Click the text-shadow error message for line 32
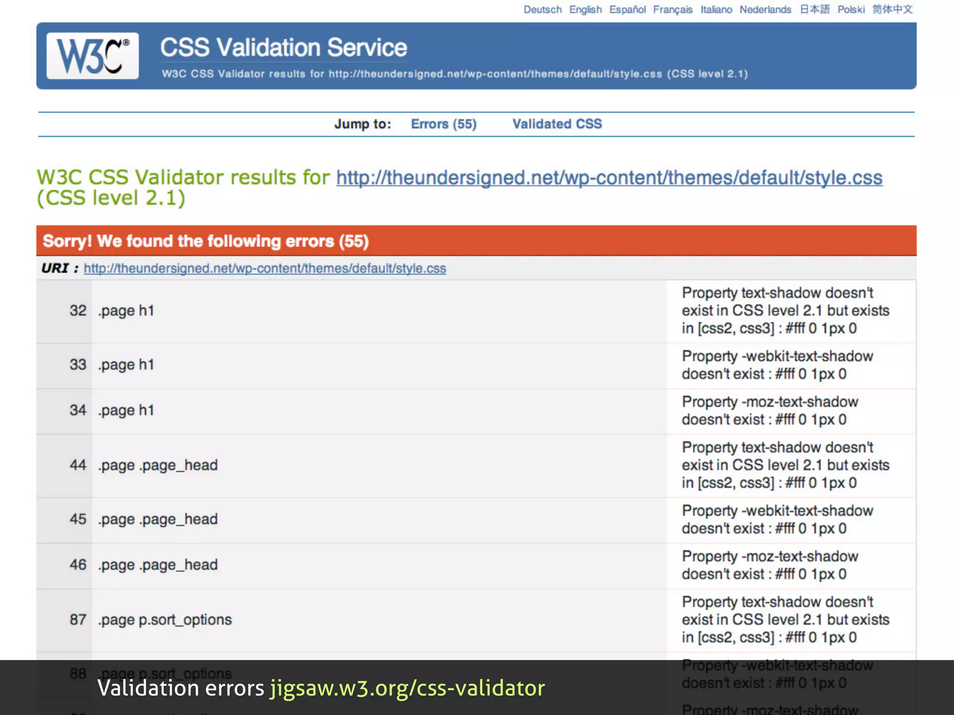 click(x=785, y=310)
